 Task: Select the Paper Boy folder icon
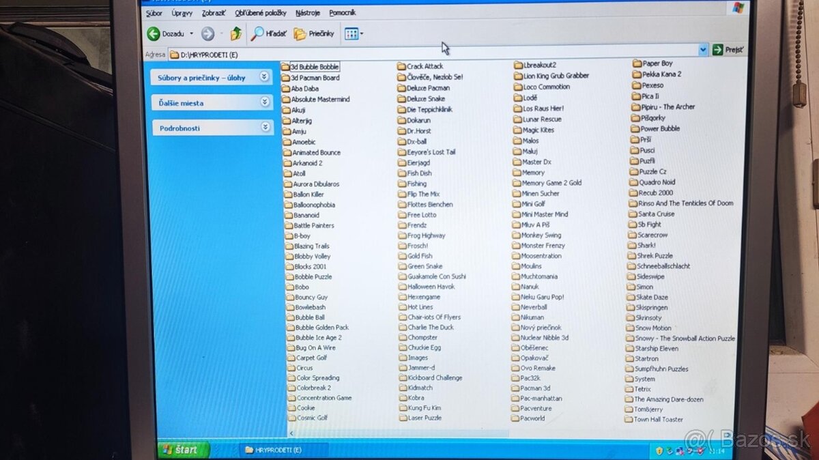tap(637, 63)
